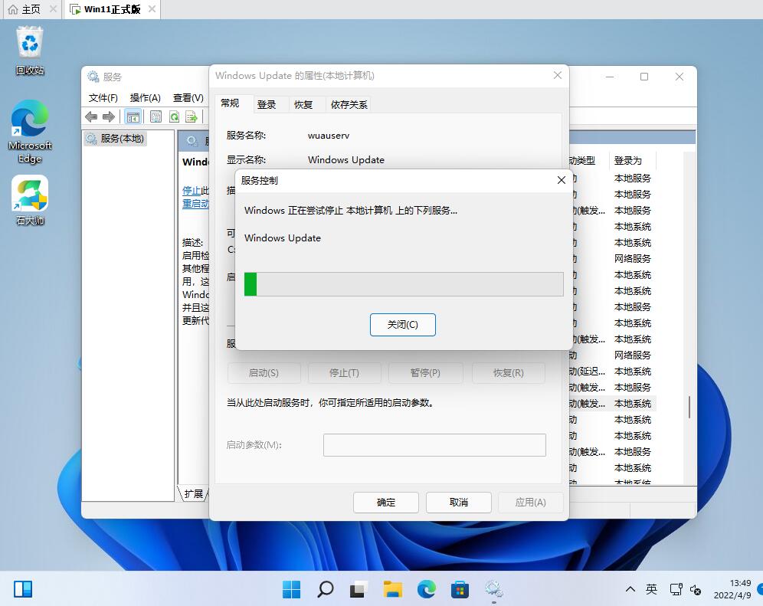Click the Search icon on the taskbar
763x606 pixels.
pos(325,589)
